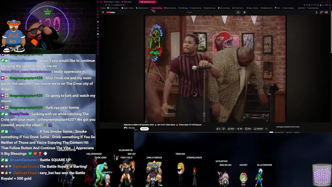Image resolution: width=332 pixels, height=187 pixels.
Task: Select the active 'Malcolm & Eddi...' browser tab
Action: click(x=148, y=2)
